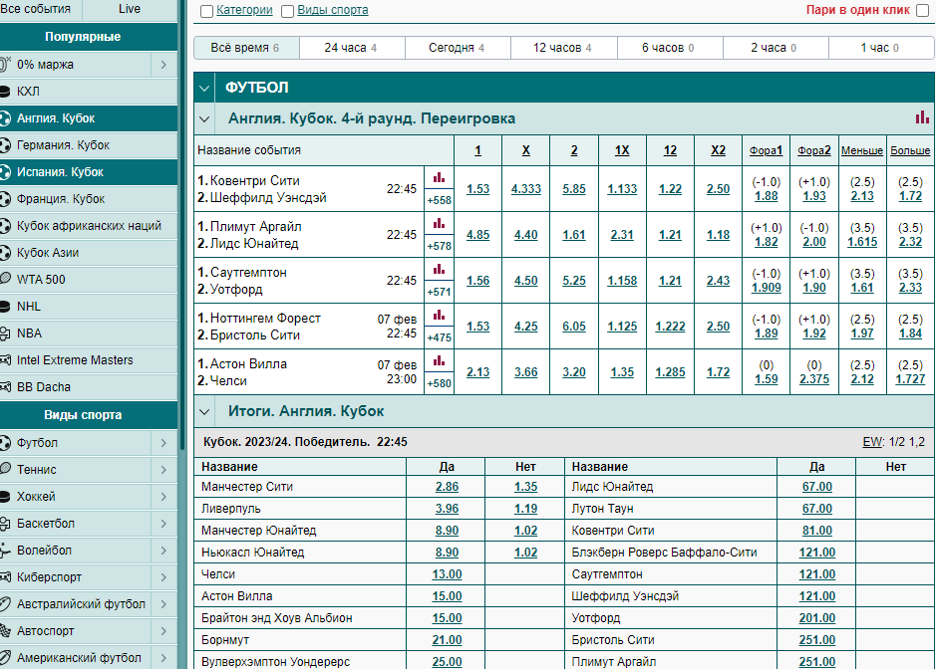936x669 pixels.
Task: Open +580 more markets for Астон Вилла
Action: 439,383
